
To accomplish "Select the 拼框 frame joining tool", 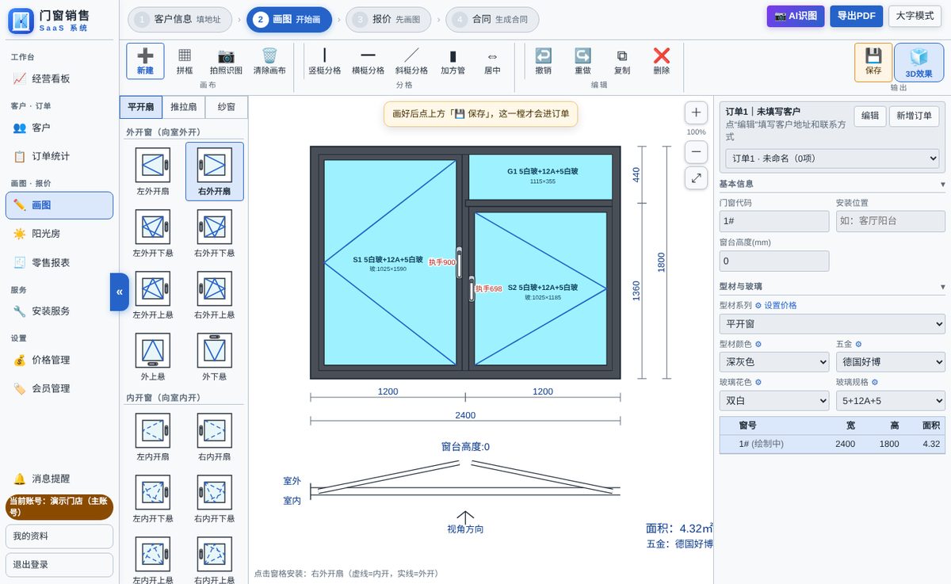I will point(185,61).
